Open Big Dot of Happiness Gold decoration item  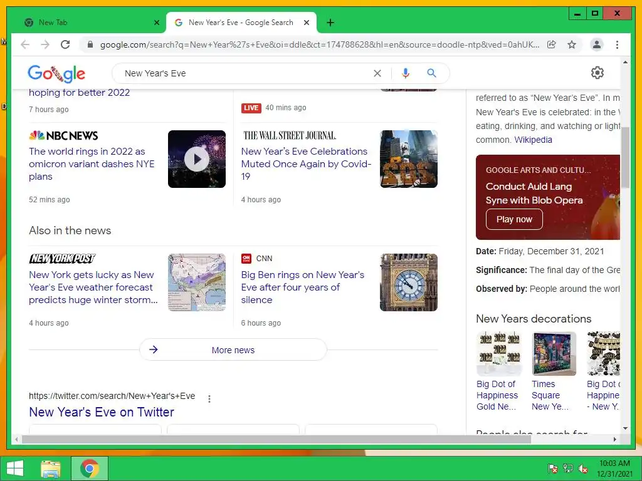pos(499,372)
